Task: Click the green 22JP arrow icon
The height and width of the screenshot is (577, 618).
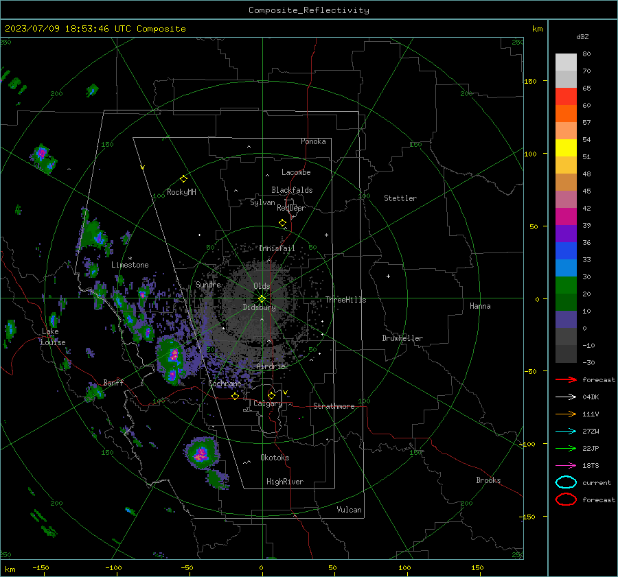Action: (x=566, y=448)
